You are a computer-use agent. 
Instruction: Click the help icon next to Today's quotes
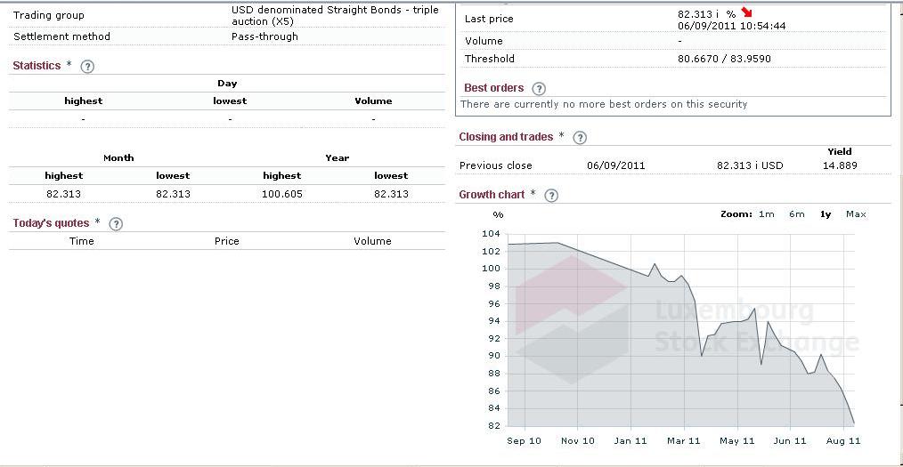point(115,224)
